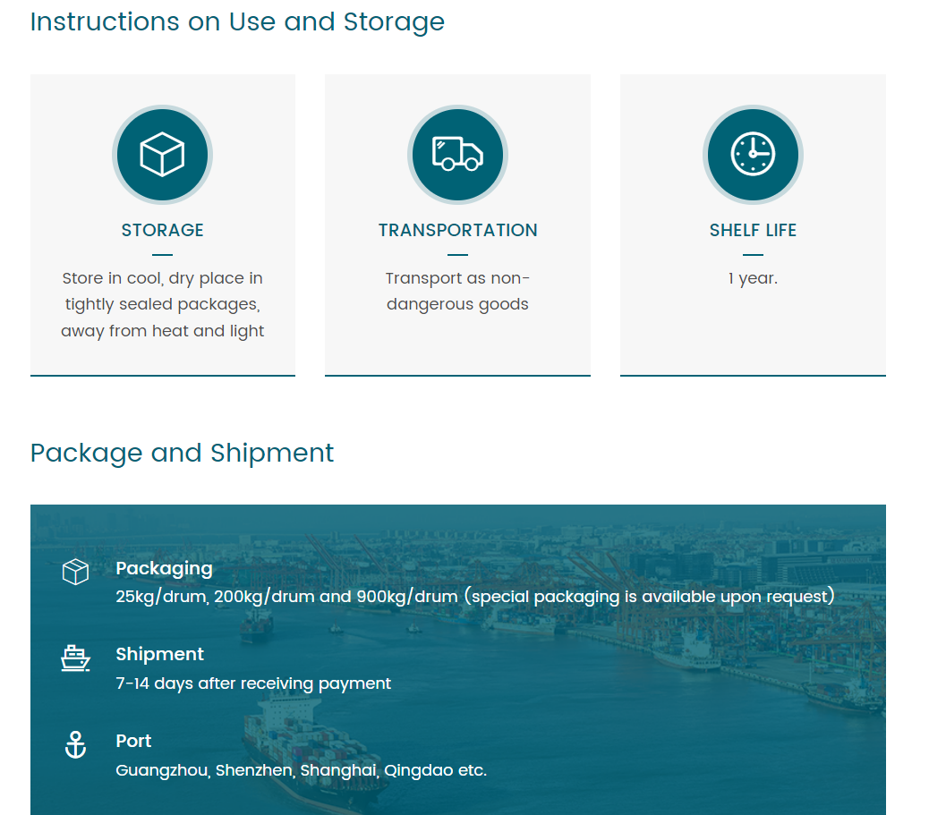Image resolution: width=929 pixels, height=815 pixels.
Task: Click the Port label text
Action: point(133,741)
